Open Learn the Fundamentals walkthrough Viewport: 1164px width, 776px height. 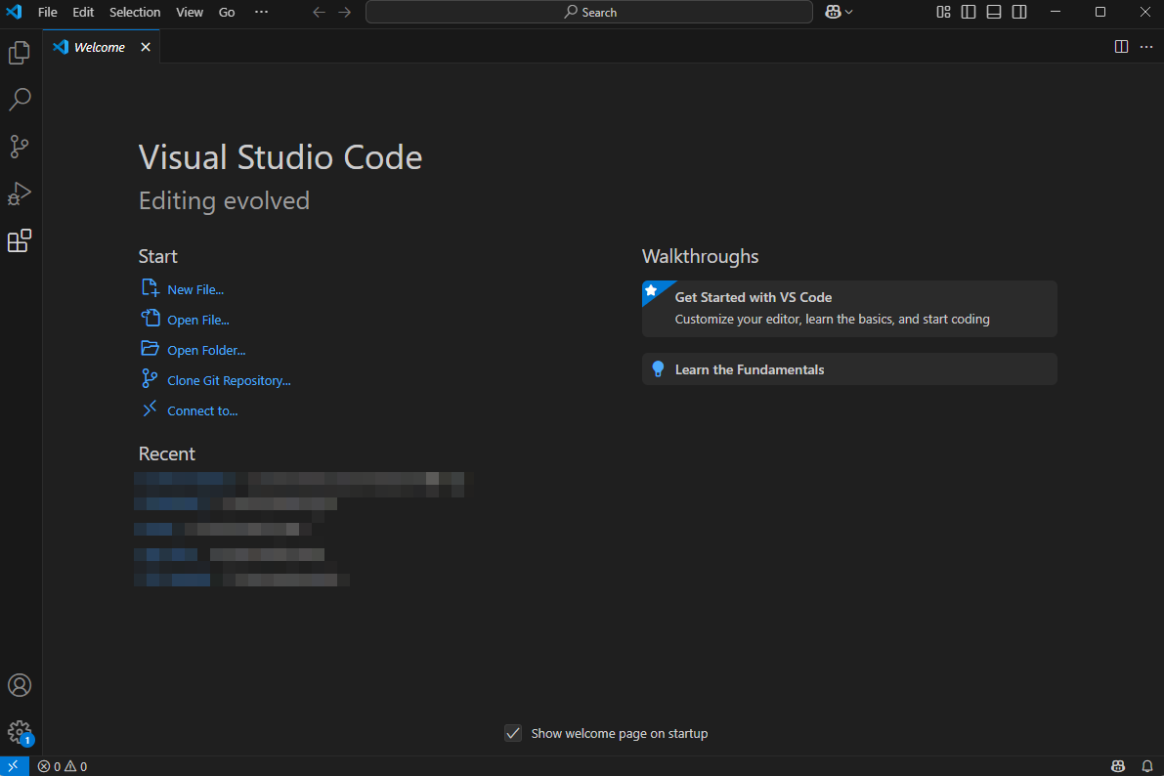849,369
